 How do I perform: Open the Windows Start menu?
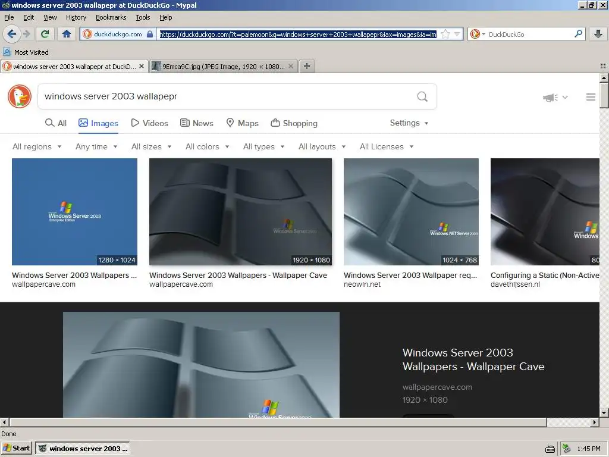[16, 448]
